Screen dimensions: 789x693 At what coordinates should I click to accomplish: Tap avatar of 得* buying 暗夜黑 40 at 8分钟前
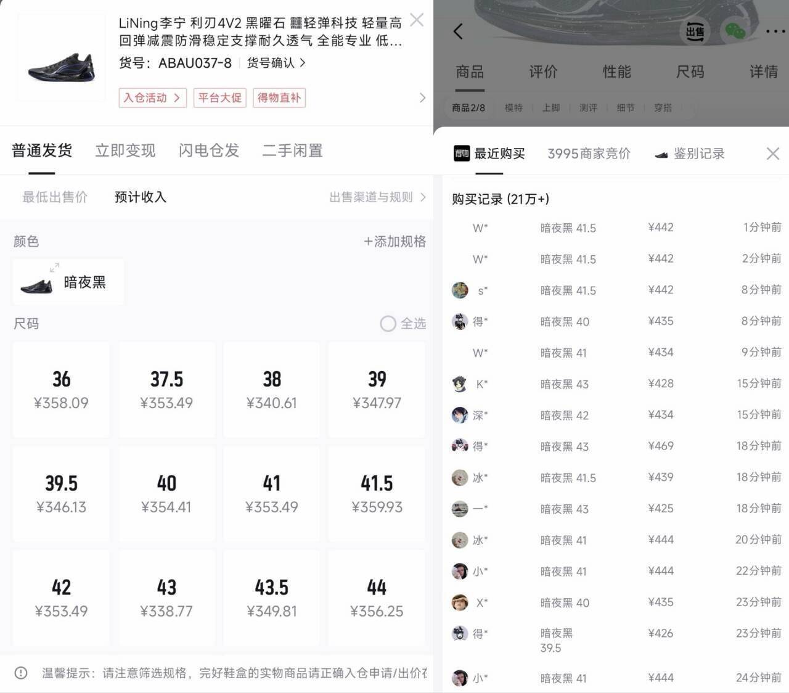(460, 321)
